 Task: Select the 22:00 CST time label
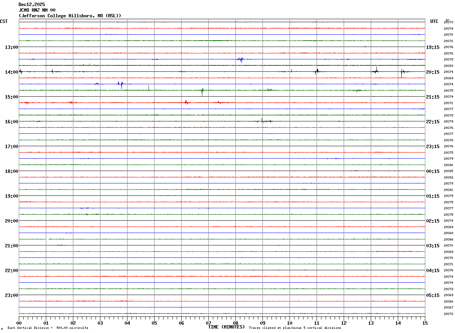point(11,271)
